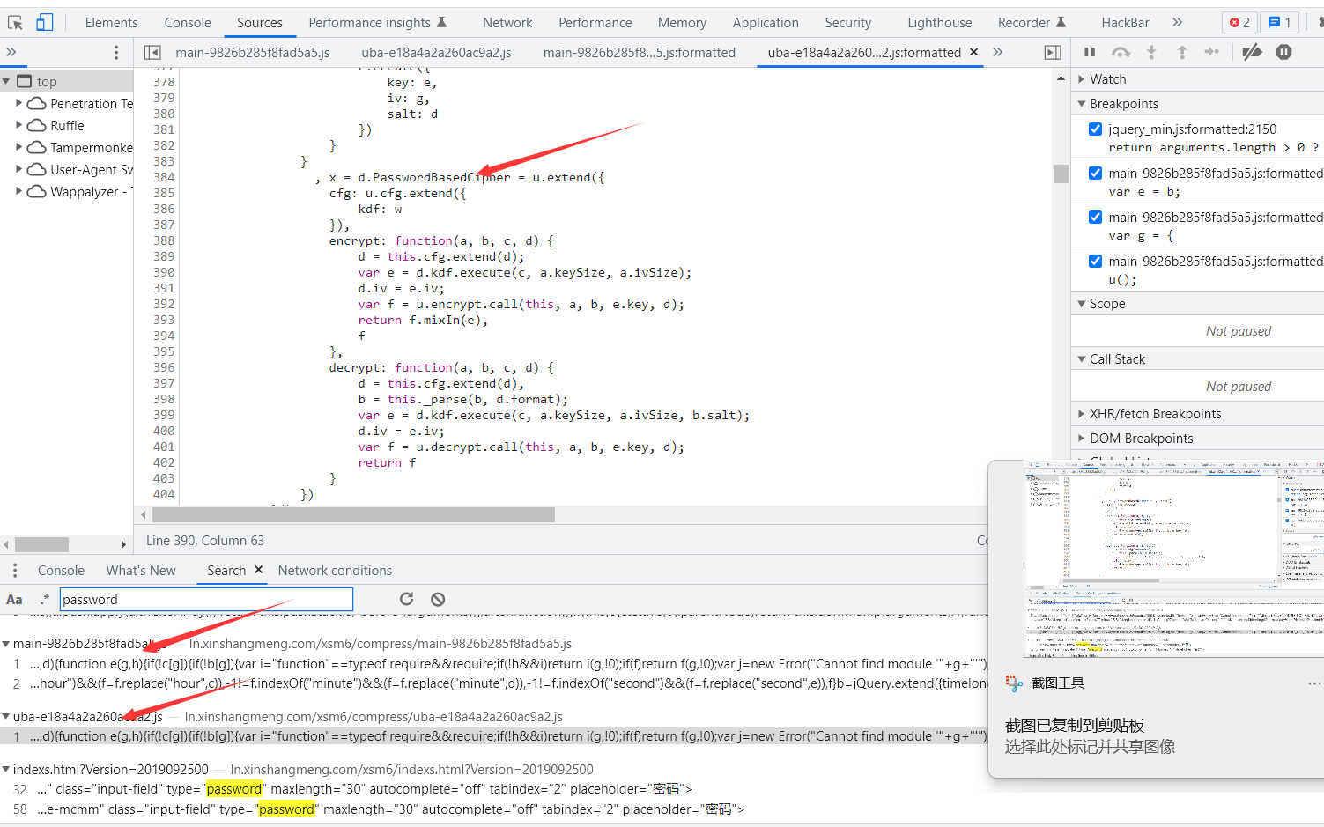Expand the Watch section
The width and height of the screenshot is (1324, 827).
1082,79
